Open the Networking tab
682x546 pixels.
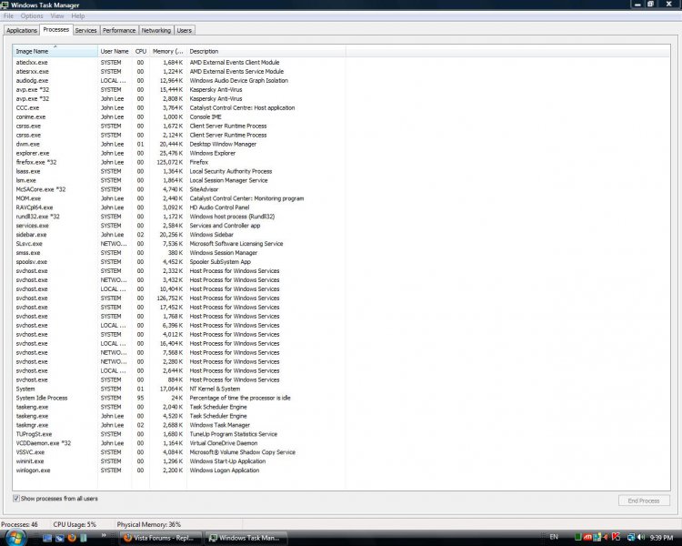pyautogui.click(x=155, y=30)
